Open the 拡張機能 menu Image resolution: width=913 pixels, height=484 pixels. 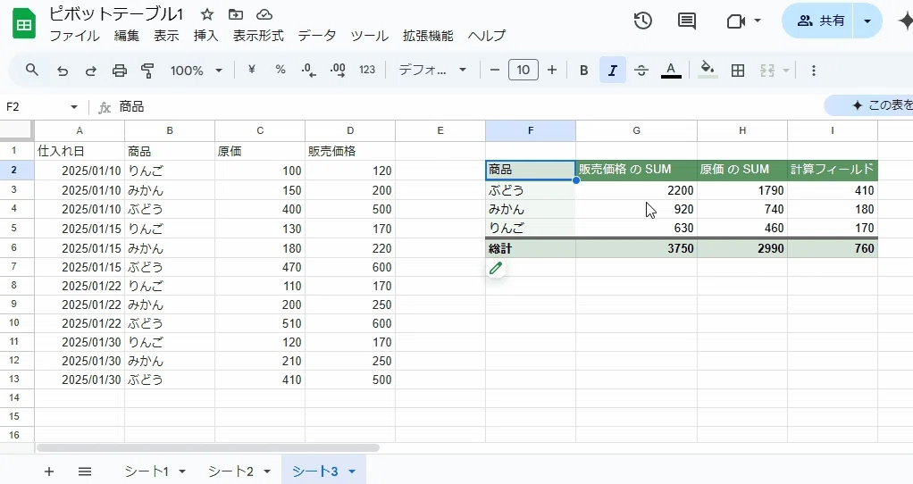tap(428, 36)
